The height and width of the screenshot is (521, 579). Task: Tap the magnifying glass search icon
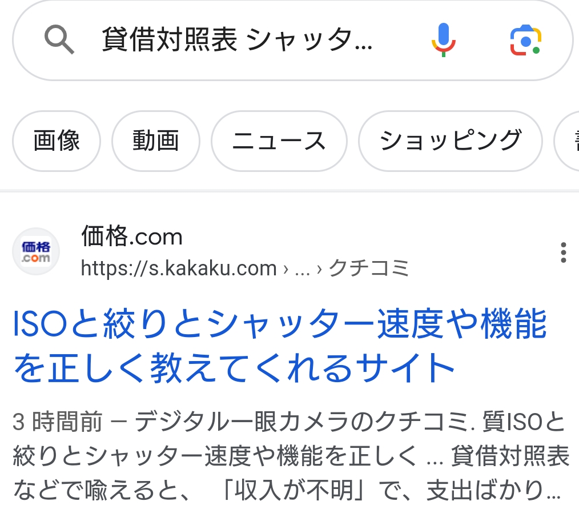(x=59, y=41)
